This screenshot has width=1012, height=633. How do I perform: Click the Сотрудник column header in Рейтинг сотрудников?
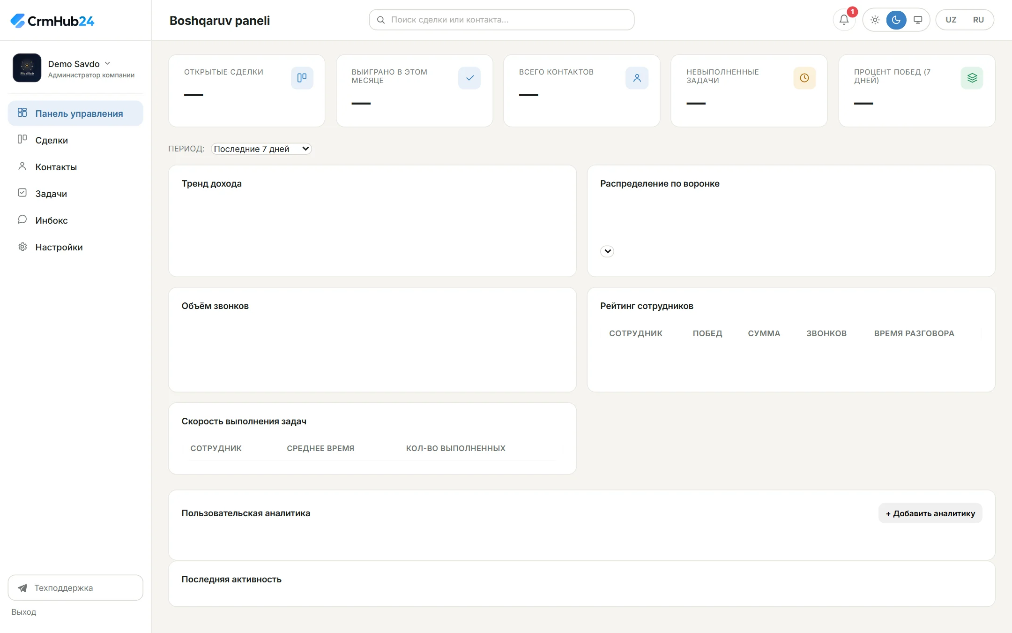tap(636, 333)
